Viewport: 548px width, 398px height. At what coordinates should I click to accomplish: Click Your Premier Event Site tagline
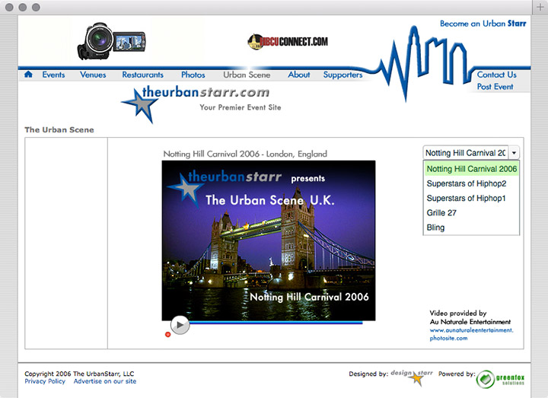241,107
